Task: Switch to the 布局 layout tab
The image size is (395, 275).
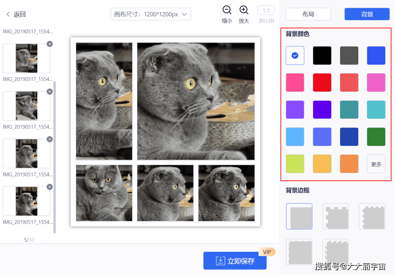Action: coord(308,14)
